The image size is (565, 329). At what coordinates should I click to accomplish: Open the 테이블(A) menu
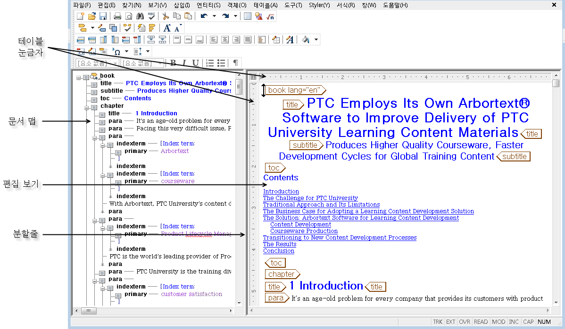tap(266, 5)
